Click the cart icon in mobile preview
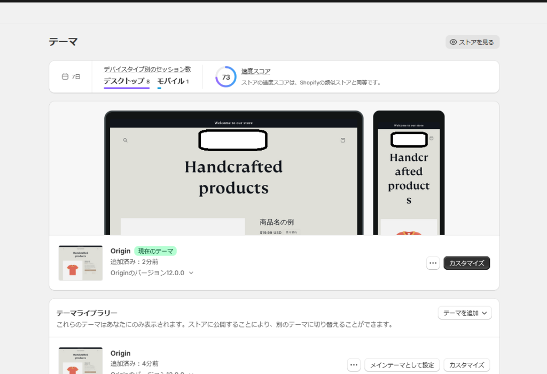This screenshot has height=374, width=547. pyautogui.click(x=431, y=138)
